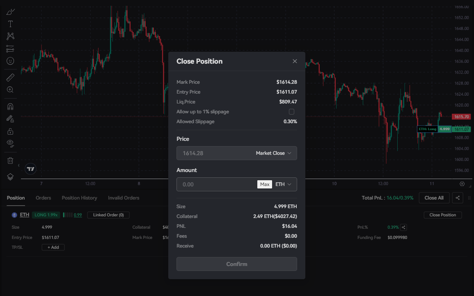The height and width of the screenshot is (296, 474).
Task: Activate the zoom in tool
Action: pos(10,90)
